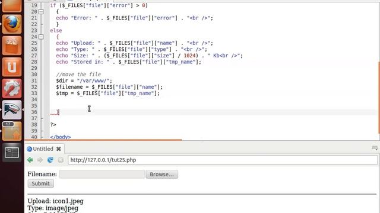
Task: Click "Upload: icon1.jpeg" output text
Action: 55,201
